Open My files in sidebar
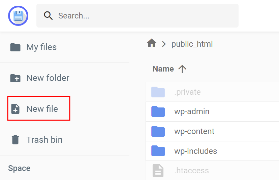 pyautogui.click(x=41, y=47)
